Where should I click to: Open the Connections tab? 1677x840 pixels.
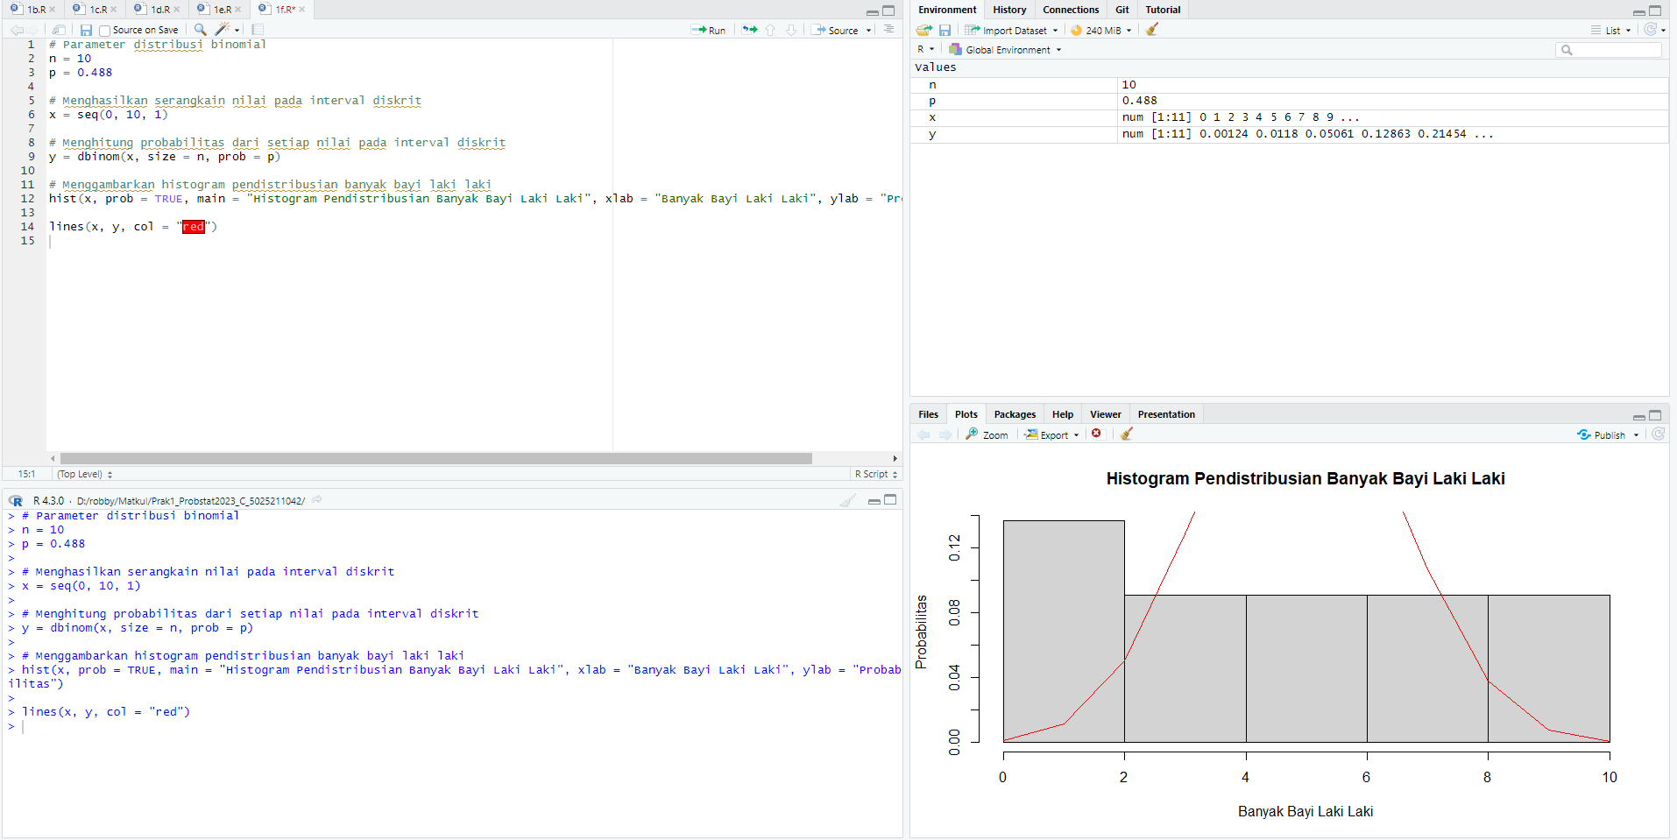click(1071, 10)
